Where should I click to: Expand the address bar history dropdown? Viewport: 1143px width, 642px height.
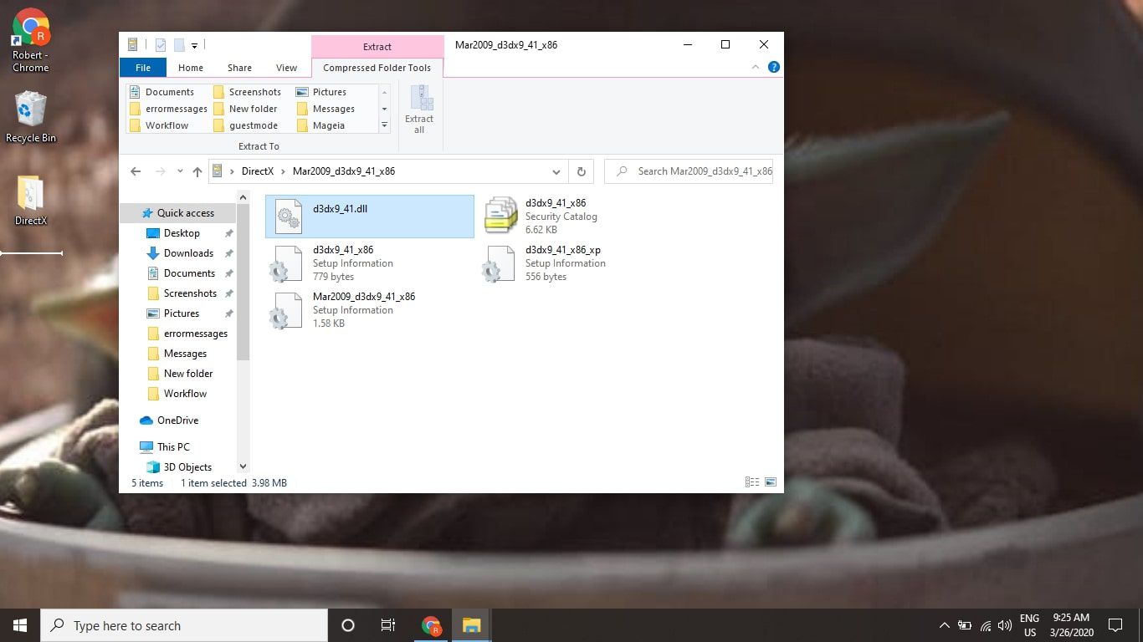(556, 171)
